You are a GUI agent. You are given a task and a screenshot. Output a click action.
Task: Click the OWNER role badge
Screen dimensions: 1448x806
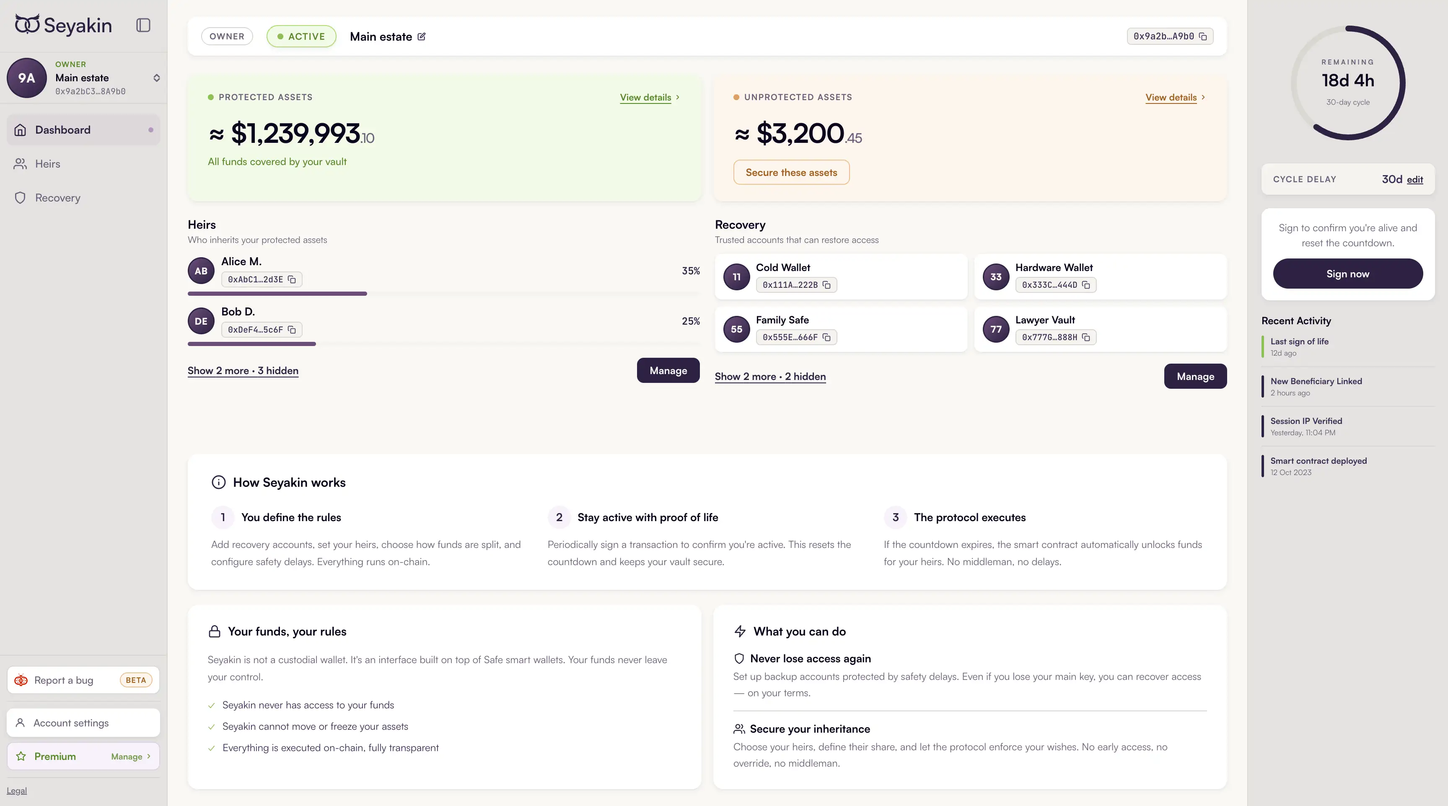(227, 36)
